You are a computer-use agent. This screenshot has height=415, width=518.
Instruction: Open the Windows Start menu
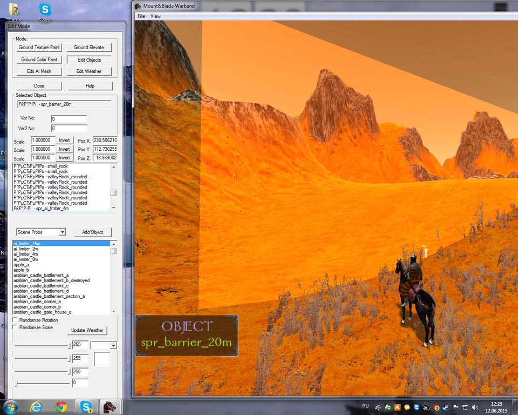[x=11, y=407]
